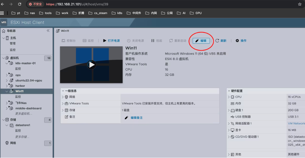Select ops virtual machine
305x158 pixels.
(x=18, y=75)
